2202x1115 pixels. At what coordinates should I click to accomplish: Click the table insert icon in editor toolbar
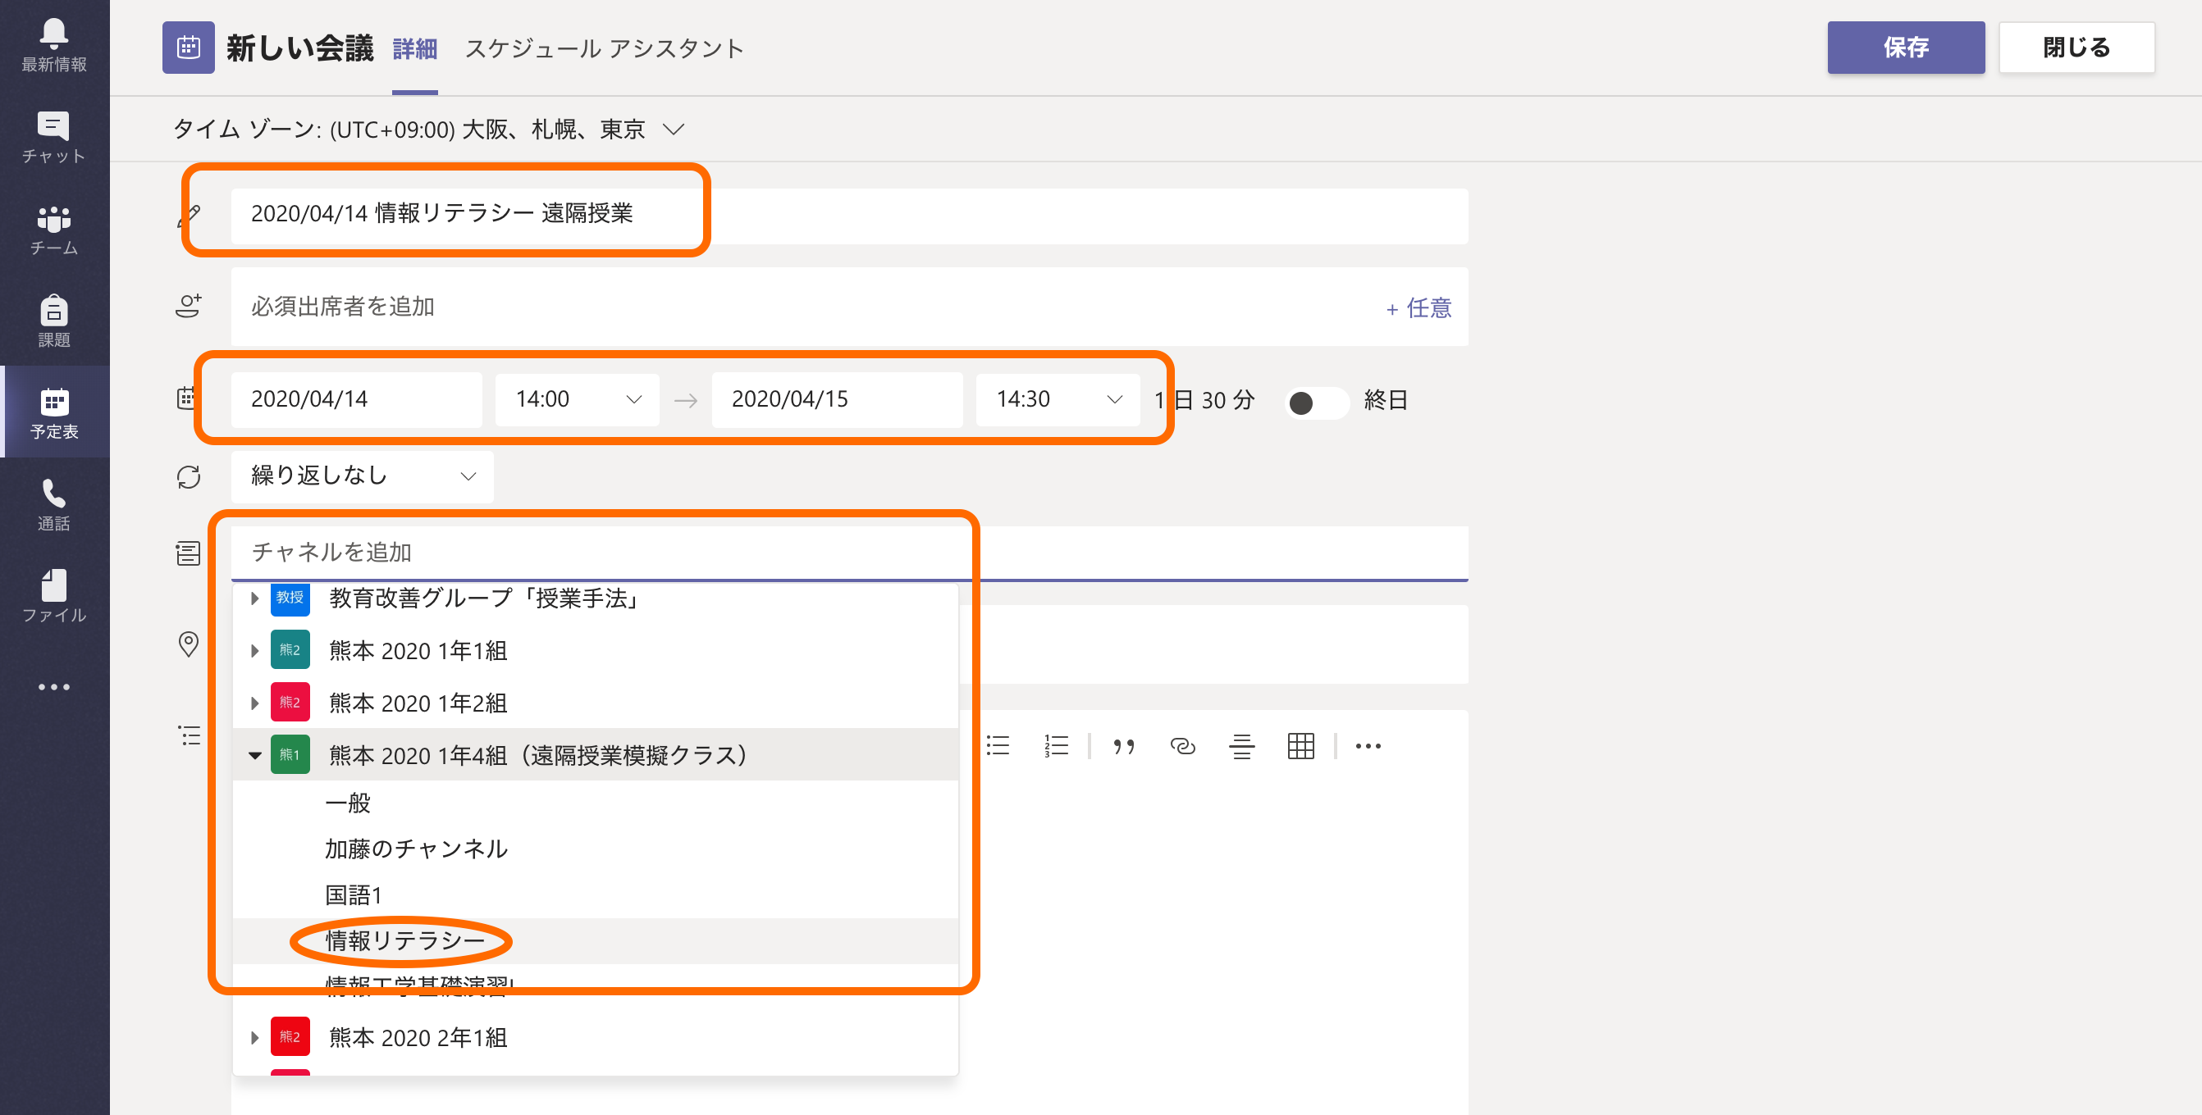click(x=1300, y=746)
